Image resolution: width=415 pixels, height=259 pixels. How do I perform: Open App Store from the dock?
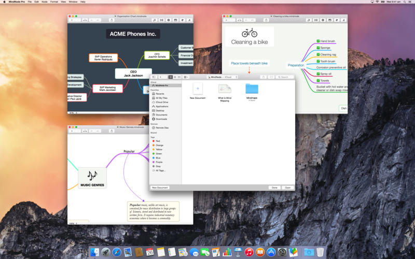click(271, 252)
